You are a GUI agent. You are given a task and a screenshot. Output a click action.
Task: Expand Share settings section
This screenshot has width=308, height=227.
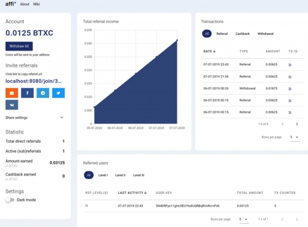click(x=62, y=118)
